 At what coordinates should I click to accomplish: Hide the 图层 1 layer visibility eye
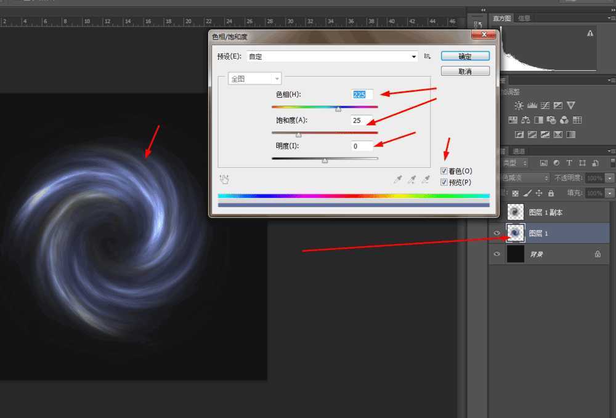click(x=496, y=233)
